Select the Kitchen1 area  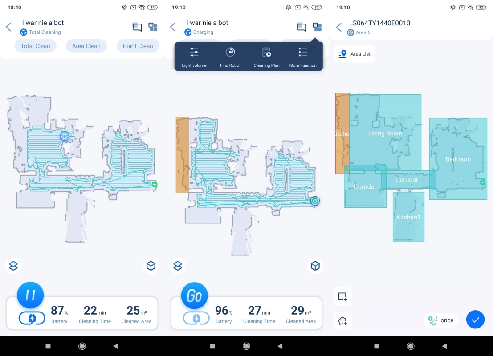click(408, 217)
